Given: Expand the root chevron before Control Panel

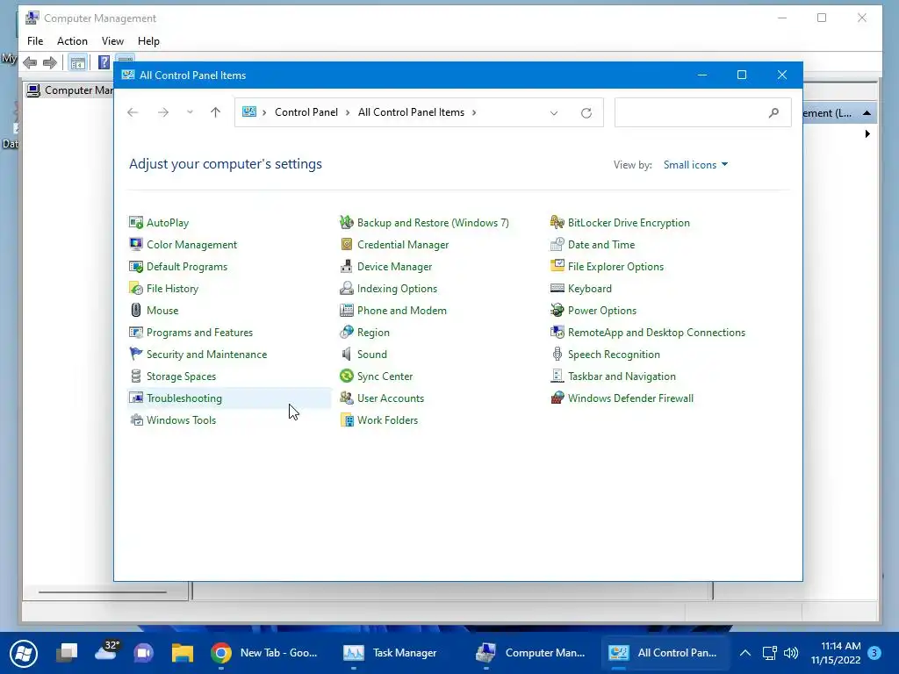Looking at the screenshot, I should pos(264,112).
